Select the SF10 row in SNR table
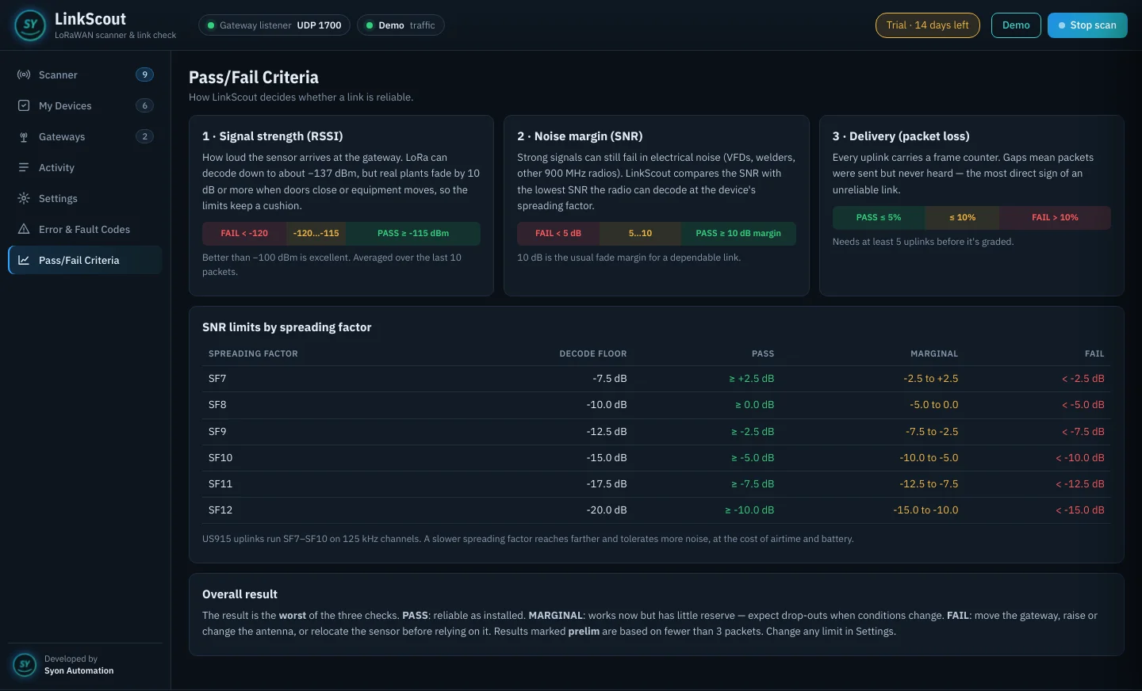Viewport: 1142px width, 691px height. point(657,457)
